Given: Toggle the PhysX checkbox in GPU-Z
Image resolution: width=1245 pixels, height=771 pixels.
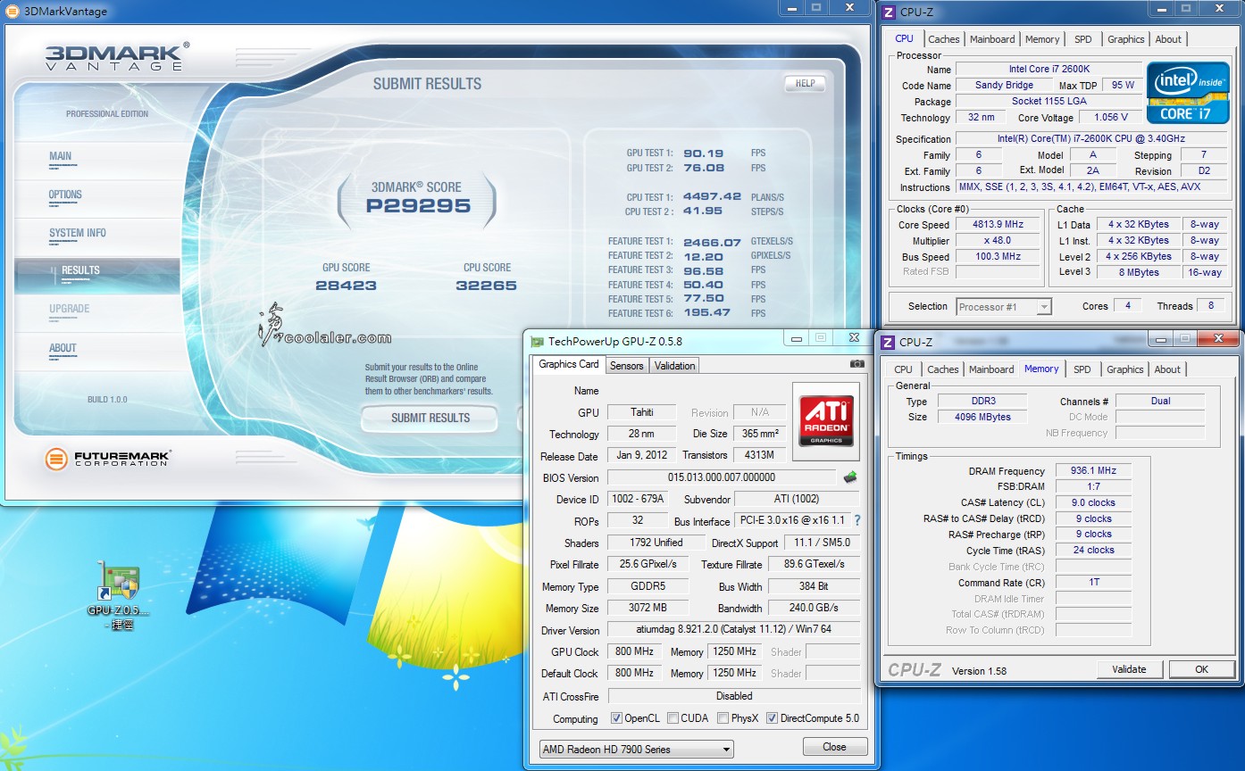Looking at the screenshot, I should click(x=722, y=718).
